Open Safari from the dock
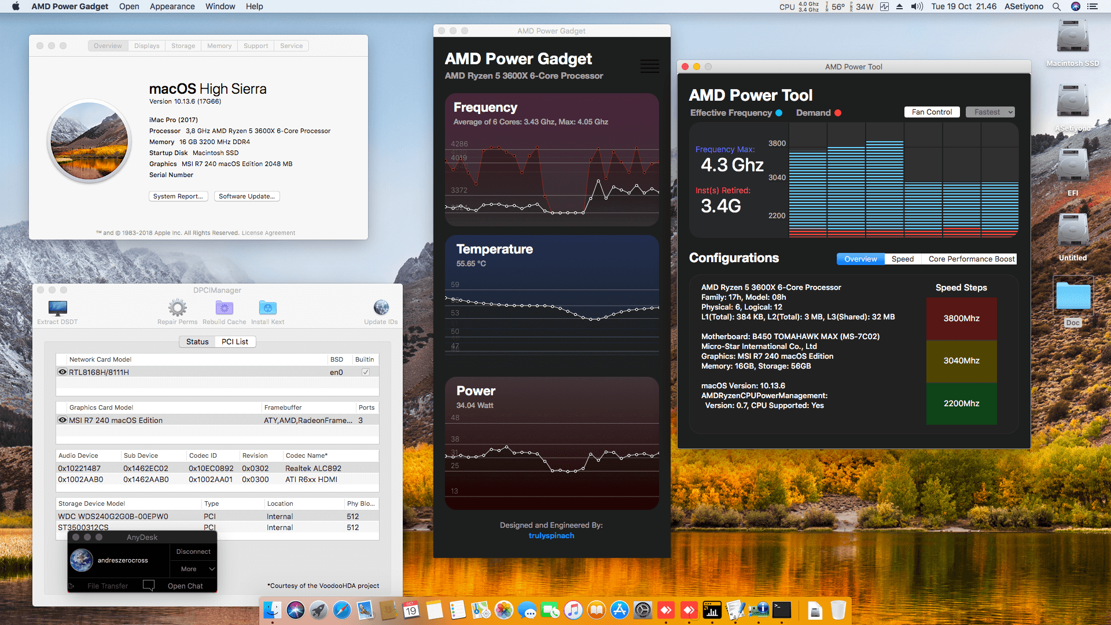The height and width of the screenshot is (625, 1111). 342,610
